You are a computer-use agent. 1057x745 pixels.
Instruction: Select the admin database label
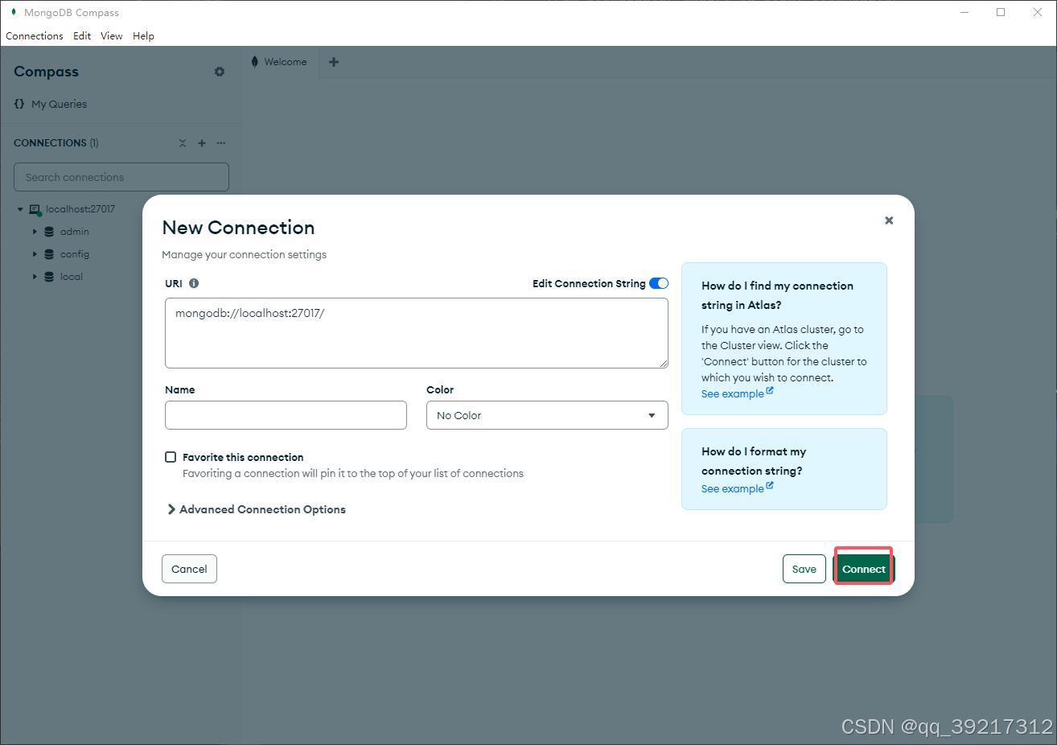(74, 232)
